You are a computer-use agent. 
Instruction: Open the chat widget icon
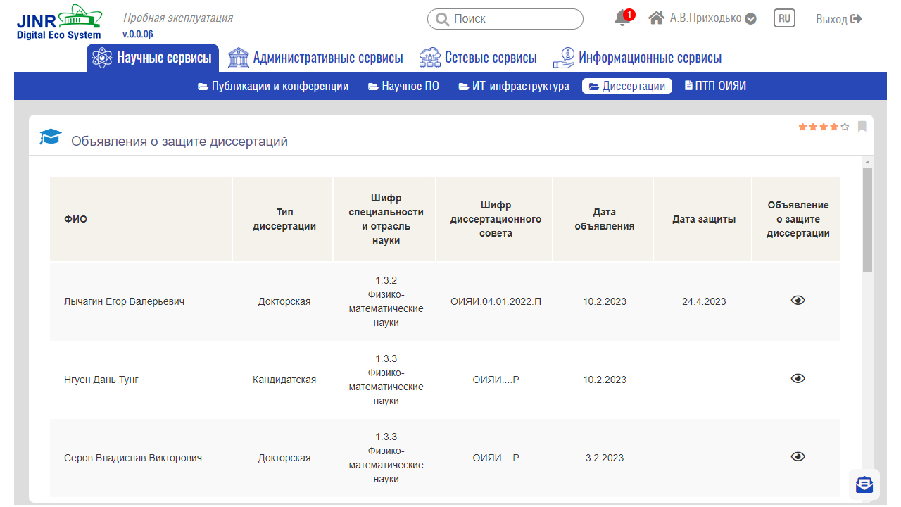point(864,484)
